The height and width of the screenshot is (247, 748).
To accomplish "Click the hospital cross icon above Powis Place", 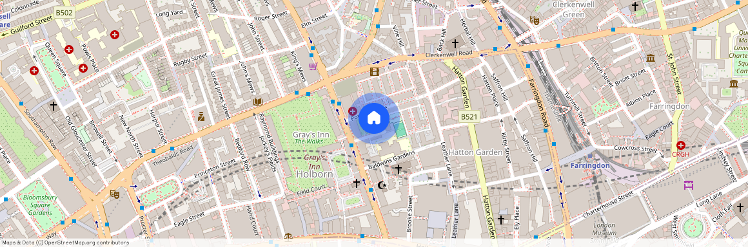I will 115,35.
